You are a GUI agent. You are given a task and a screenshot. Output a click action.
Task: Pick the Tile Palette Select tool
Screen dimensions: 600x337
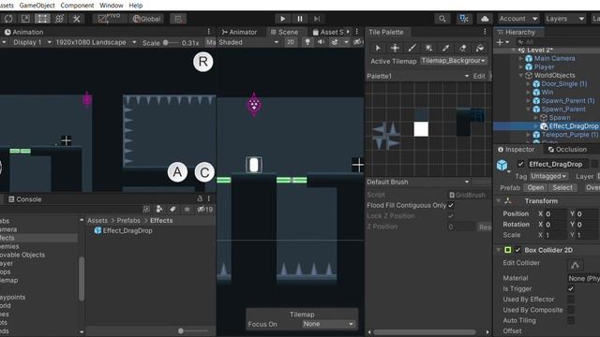pyautogui.click(x=378, y=48)
